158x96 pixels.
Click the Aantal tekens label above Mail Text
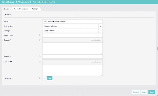tap(96, 62)
